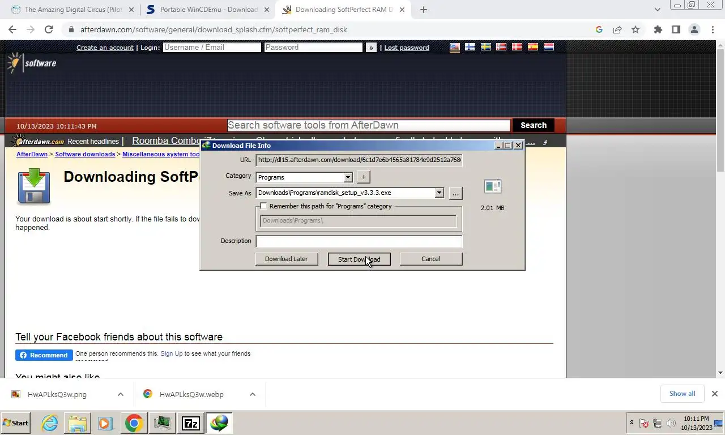
Task: Open Software downloads breadcrumb link
Action: point(85,154)
